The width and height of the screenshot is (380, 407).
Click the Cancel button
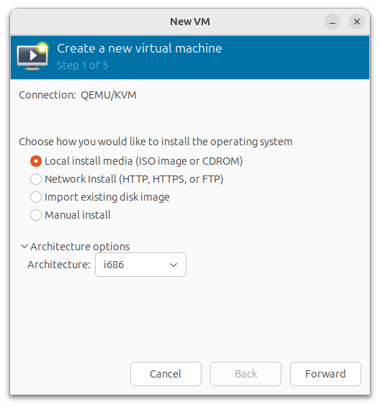coord(166,374)
